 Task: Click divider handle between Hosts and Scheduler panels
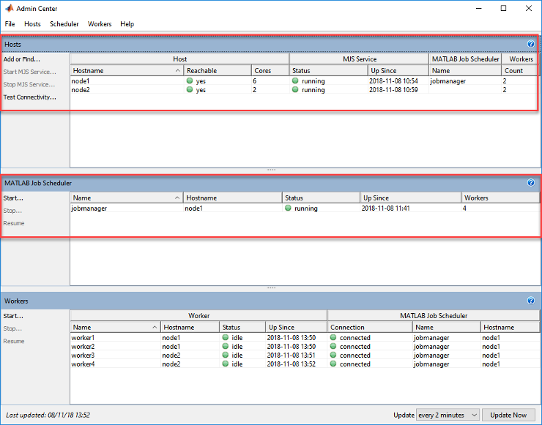pyautogui.click(x=271, y=170)
